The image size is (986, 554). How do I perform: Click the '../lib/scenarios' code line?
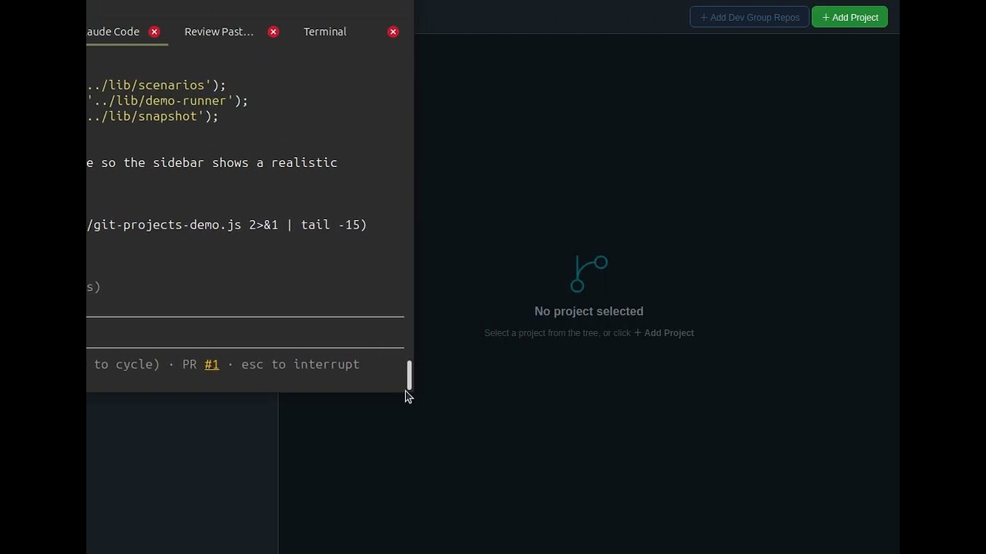click(x=156, y=85)
